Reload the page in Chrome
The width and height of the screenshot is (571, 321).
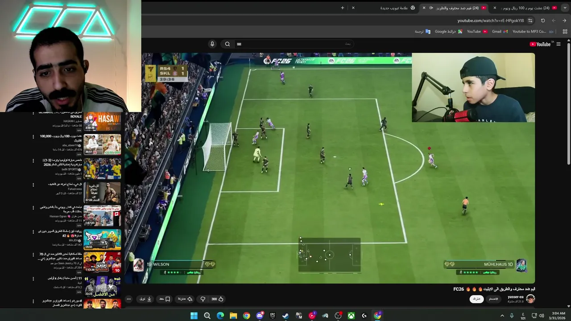coord(543,21)
